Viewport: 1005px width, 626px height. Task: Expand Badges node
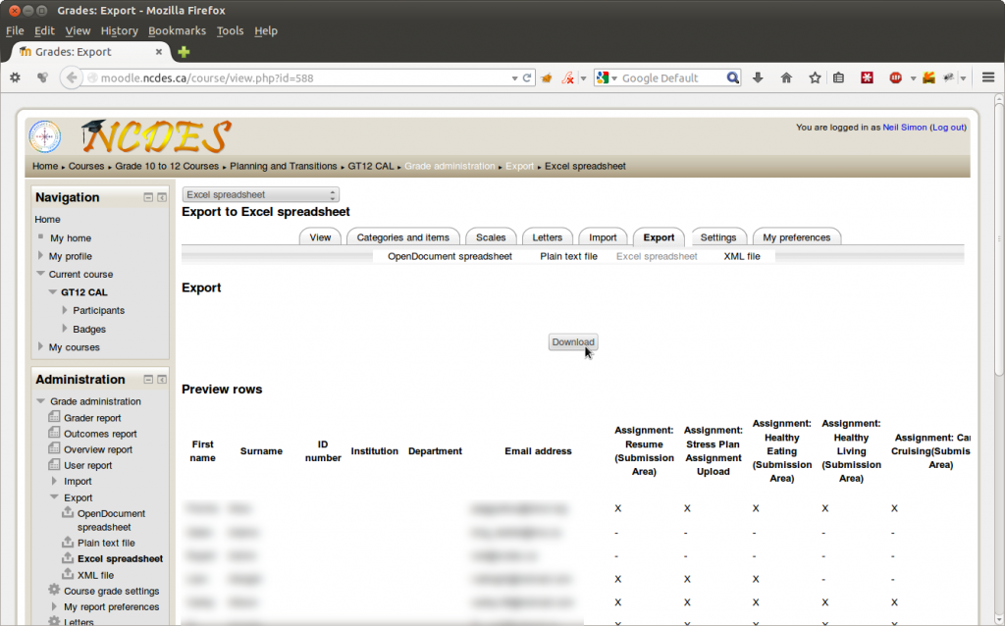pyautogui.click(x=65, y=329)
